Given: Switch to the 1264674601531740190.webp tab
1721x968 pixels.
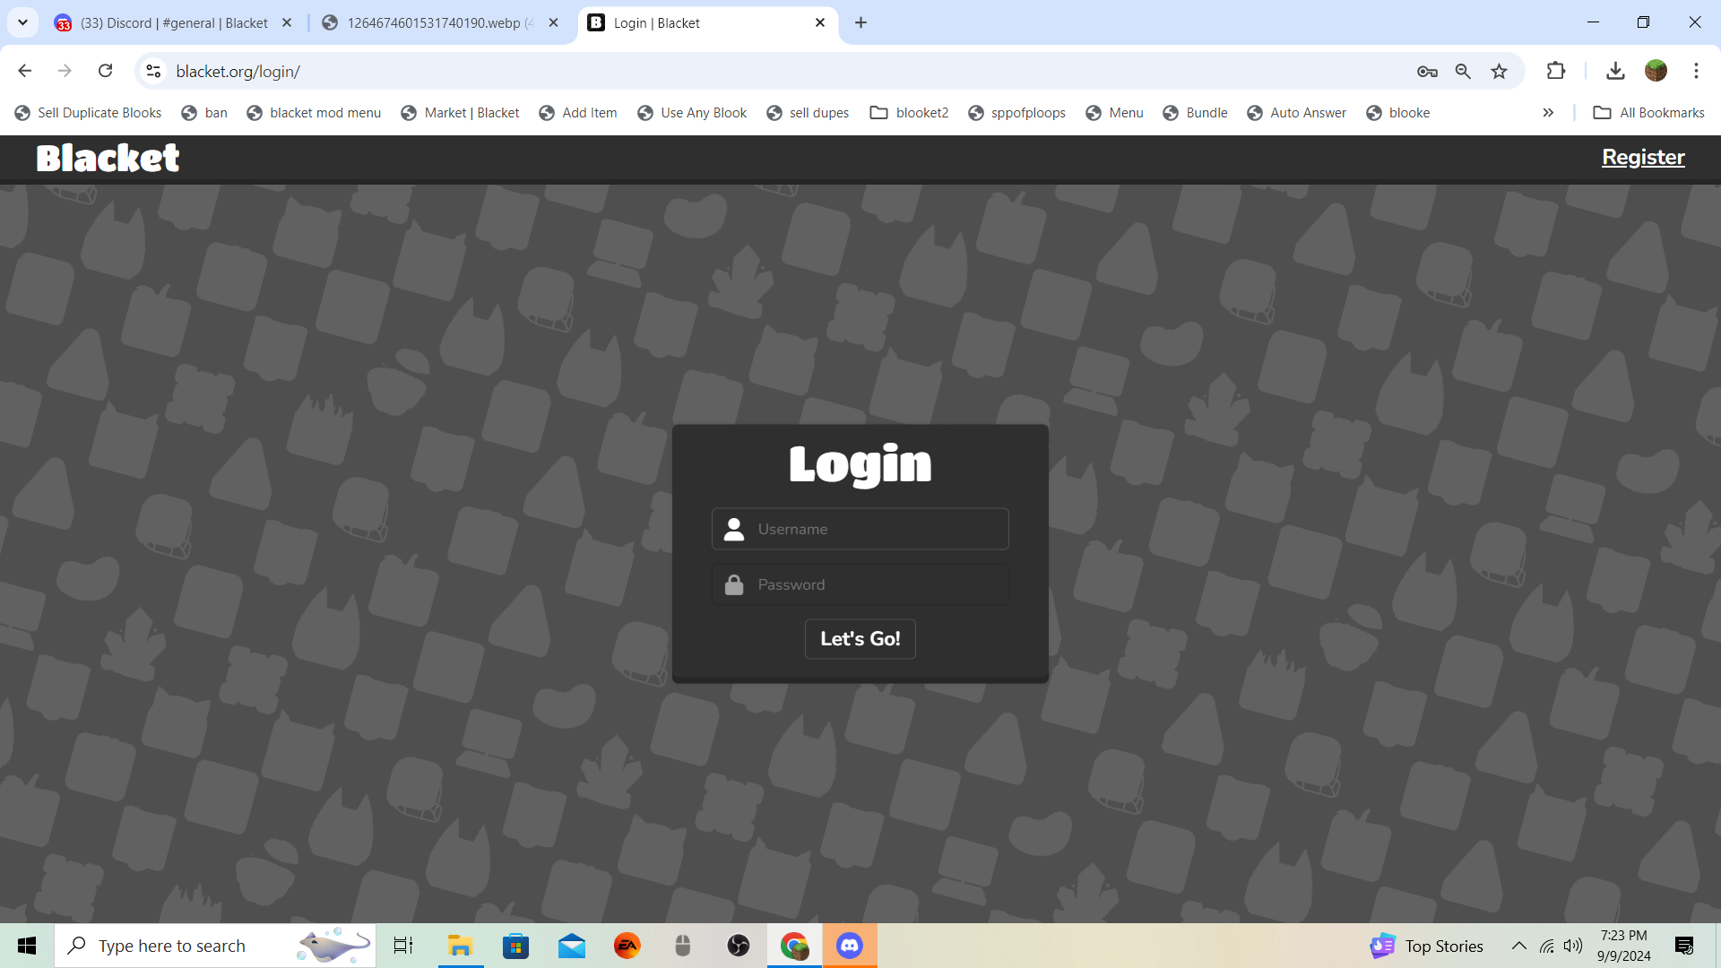Looking at the screenshot, I should (x=434, y=23).
